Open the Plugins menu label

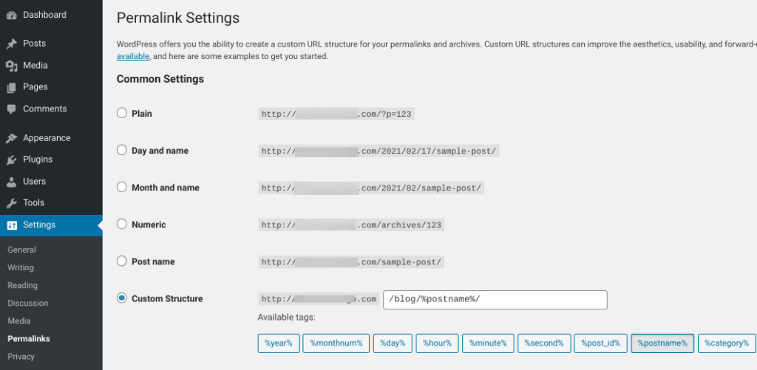(x=38, y=160)
